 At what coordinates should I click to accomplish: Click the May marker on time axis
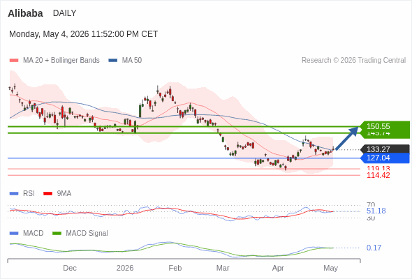pyautogui.click(x=330, y=268)
